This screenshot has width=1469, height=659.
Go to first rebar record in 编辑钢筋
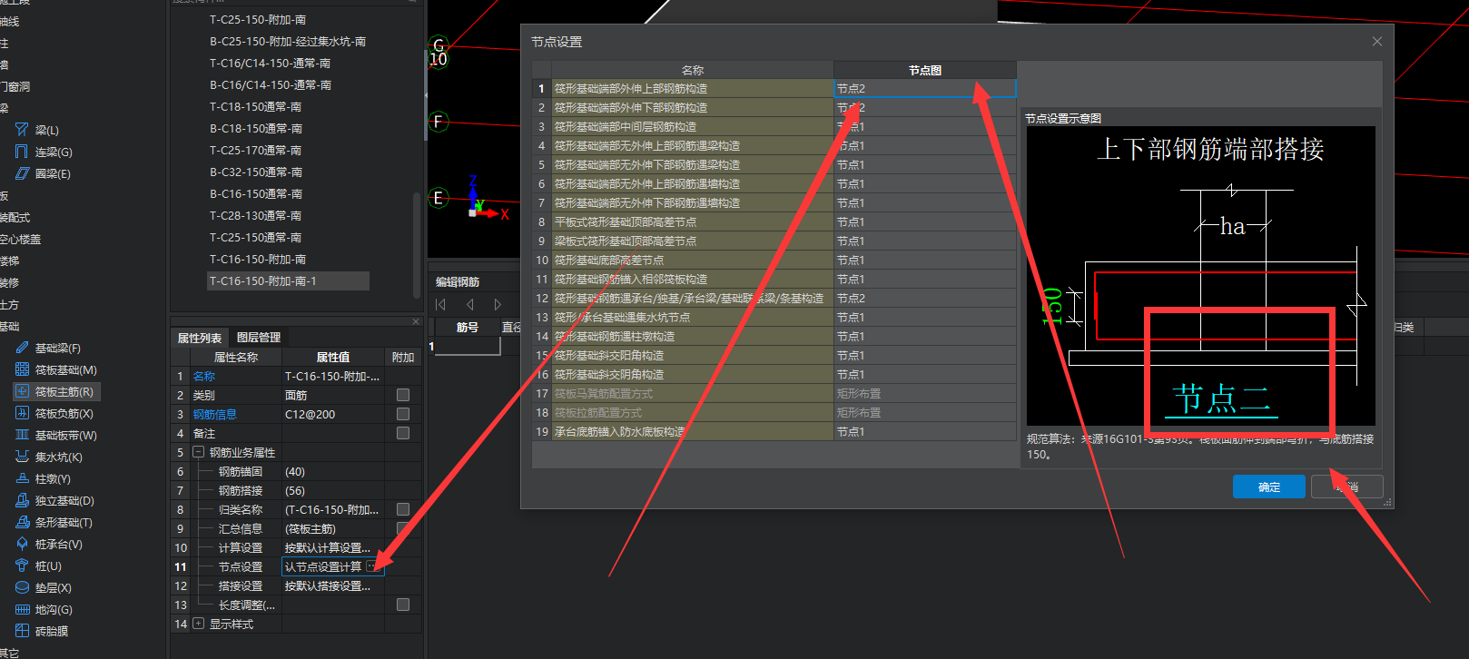pyautogui.click(x=441, y=305)
